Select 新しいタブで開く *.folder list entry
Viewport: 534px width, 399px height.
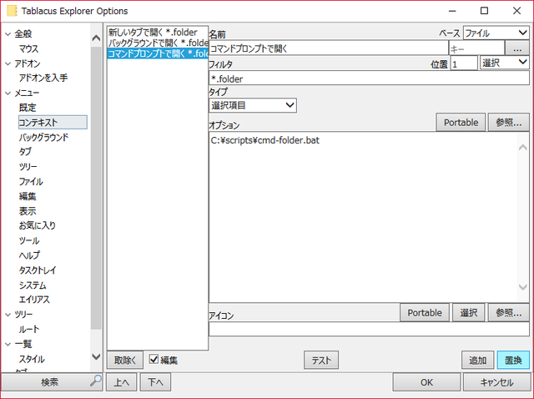point(158,33)
